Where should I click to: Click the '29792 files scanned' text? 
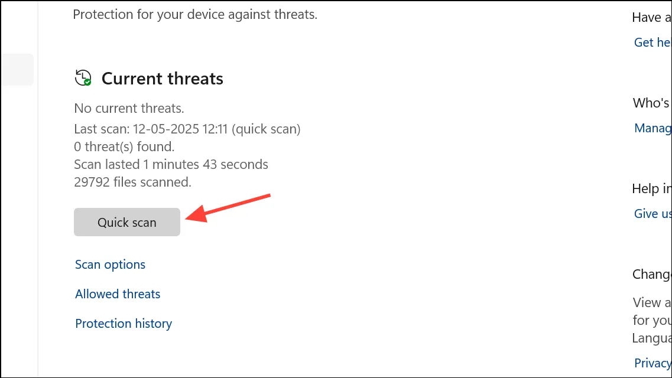tap(132, 182)
